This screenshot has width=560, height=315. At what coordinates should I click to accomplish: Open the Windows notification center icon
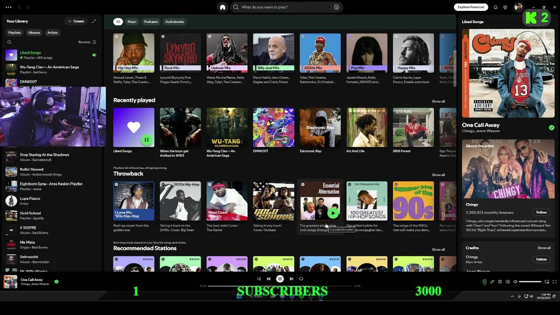554,296
